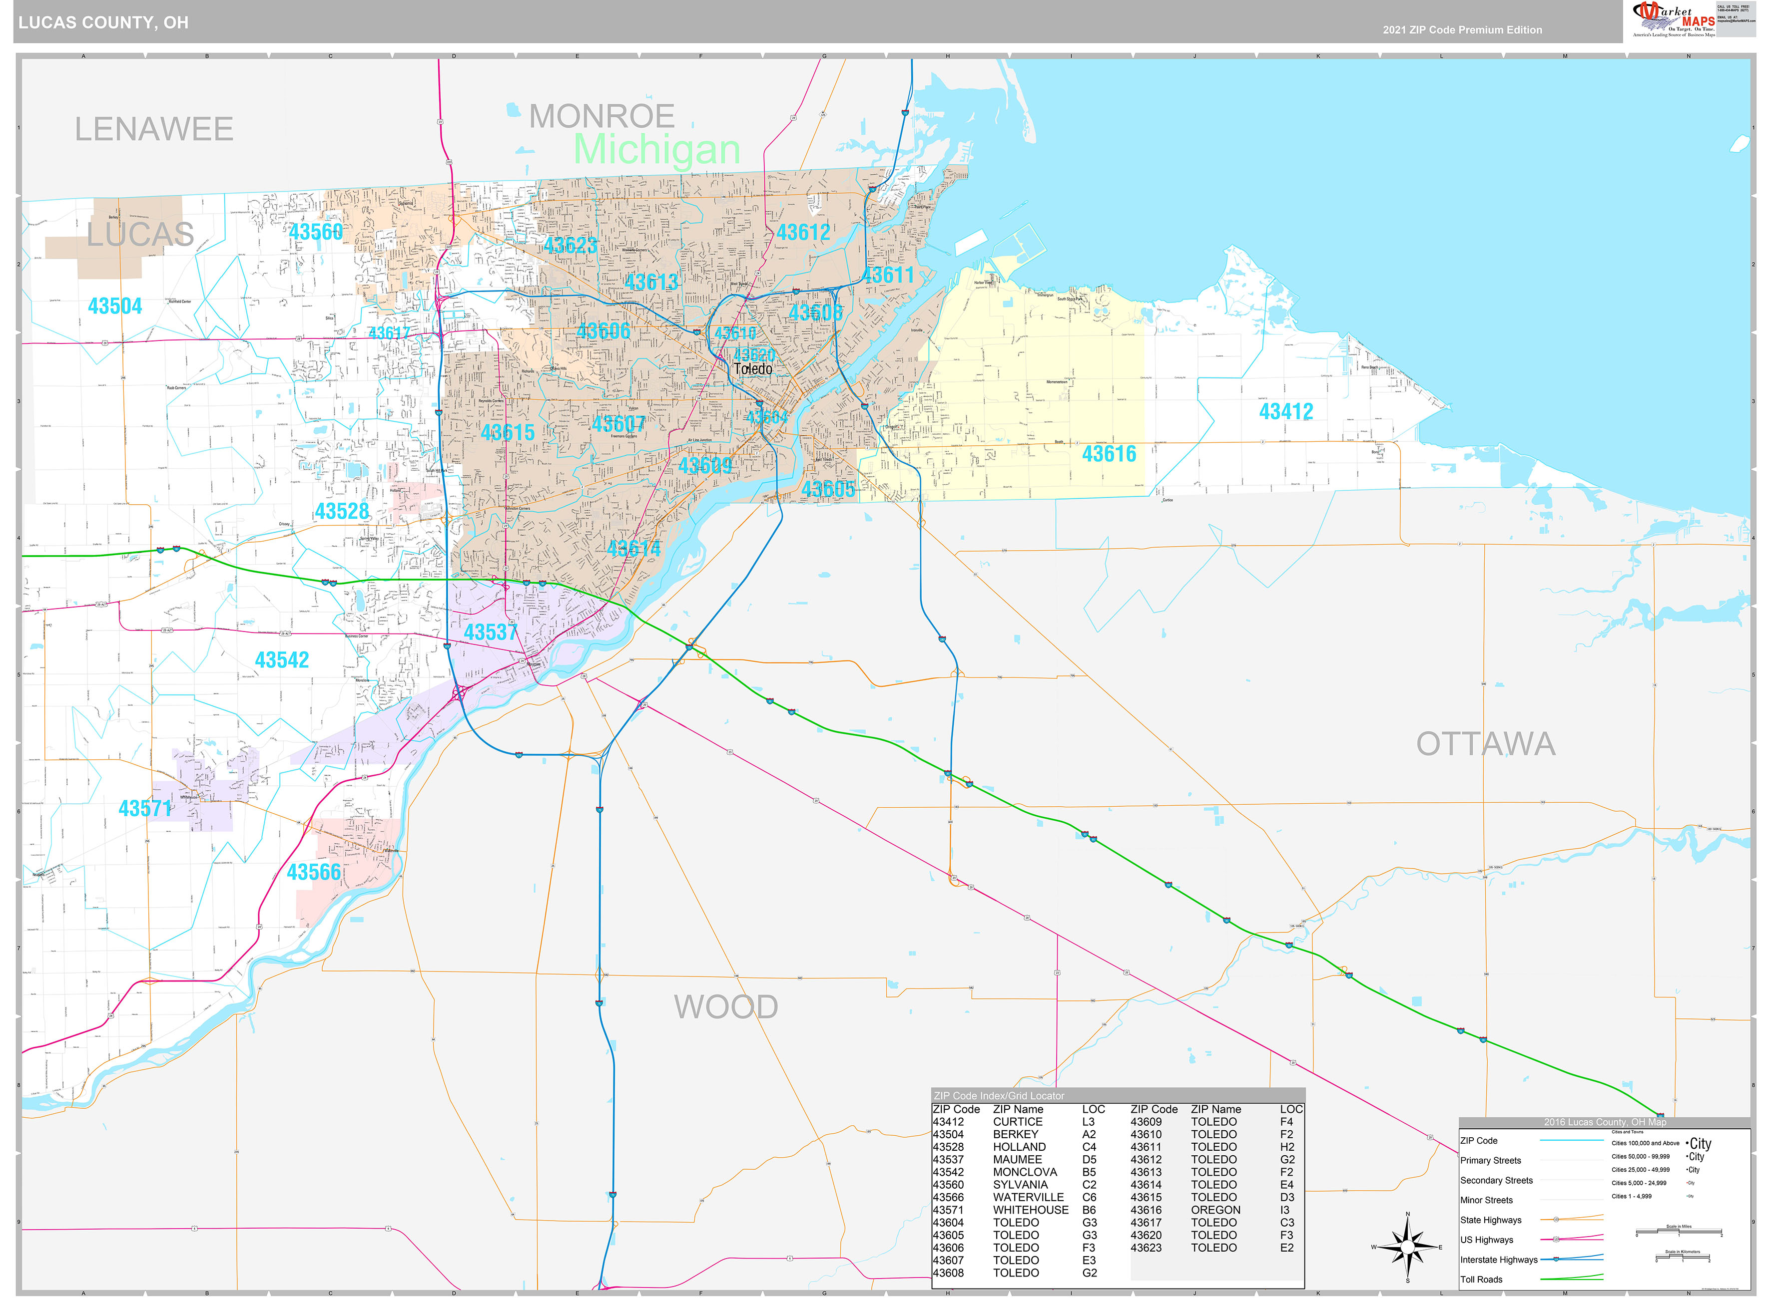Click the 43605 ZIP label on the map
This screenshot has height=1298, width=1765.
click(828, 489)
